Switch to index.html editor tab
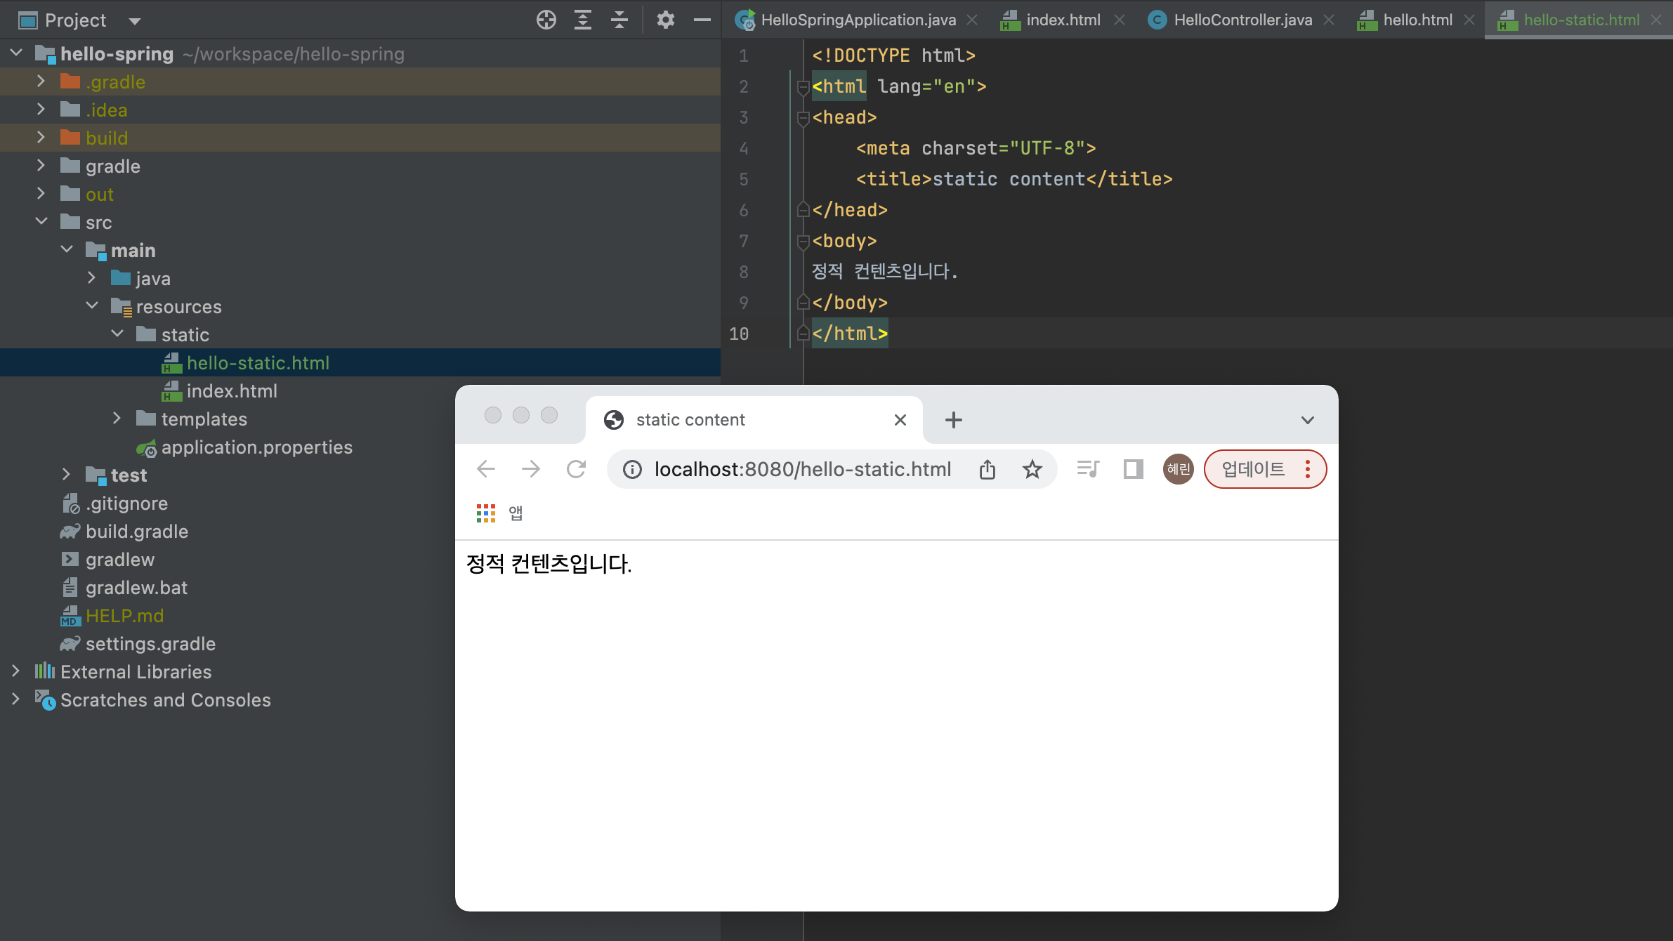The image size is (1673, 941). (x=1063, y=20)
